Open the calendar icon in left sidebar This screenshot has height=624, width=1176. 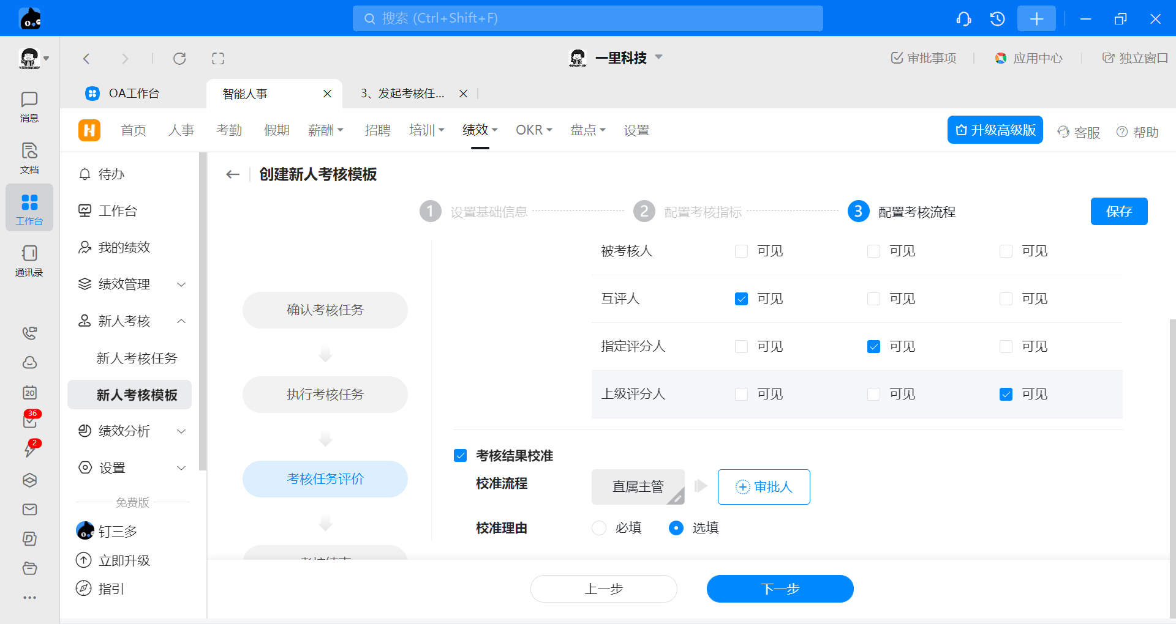tap(29, 392)
